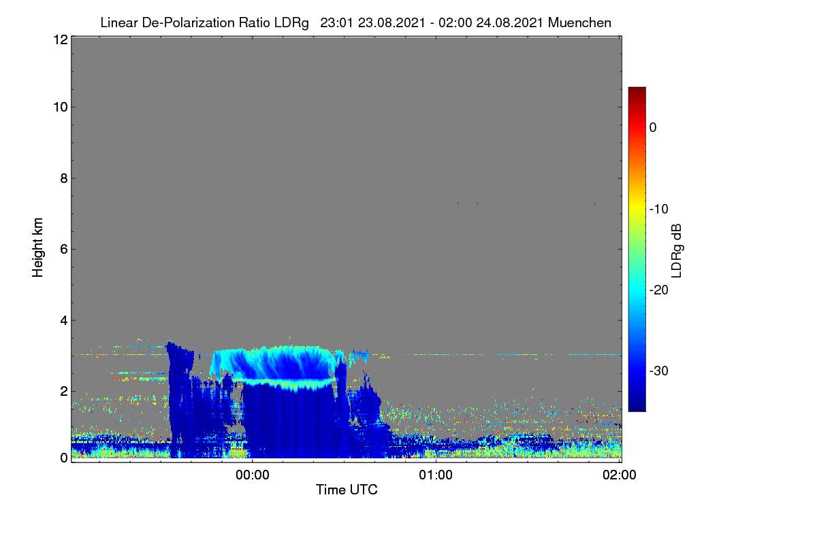Click 'Muenchen' in the plot title
Image resolution: width=817 pixels, height=544 pixels.
pyautogui.click(x=579, y=23)
